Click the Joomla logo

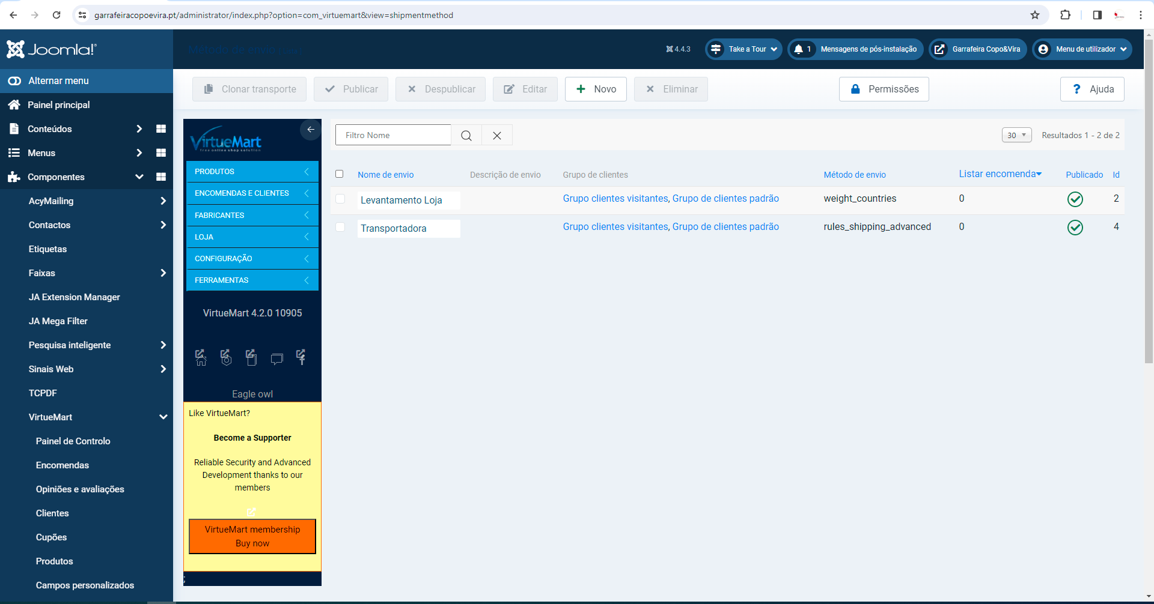(x=52, y=49)
